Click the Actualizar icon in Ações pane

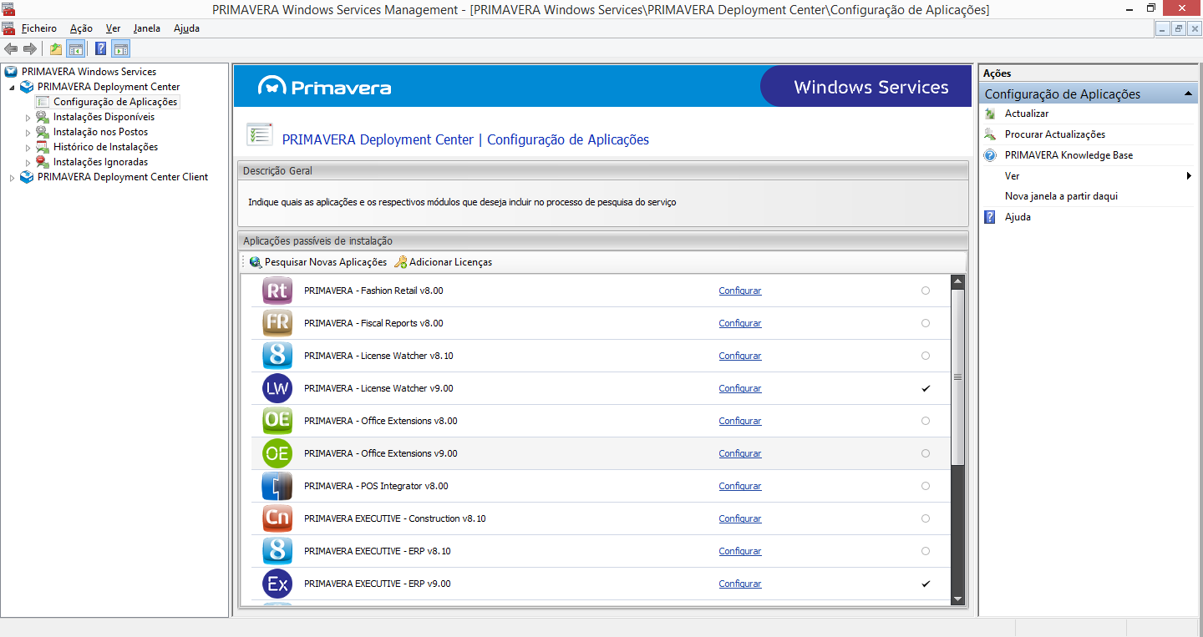[990, 114]
